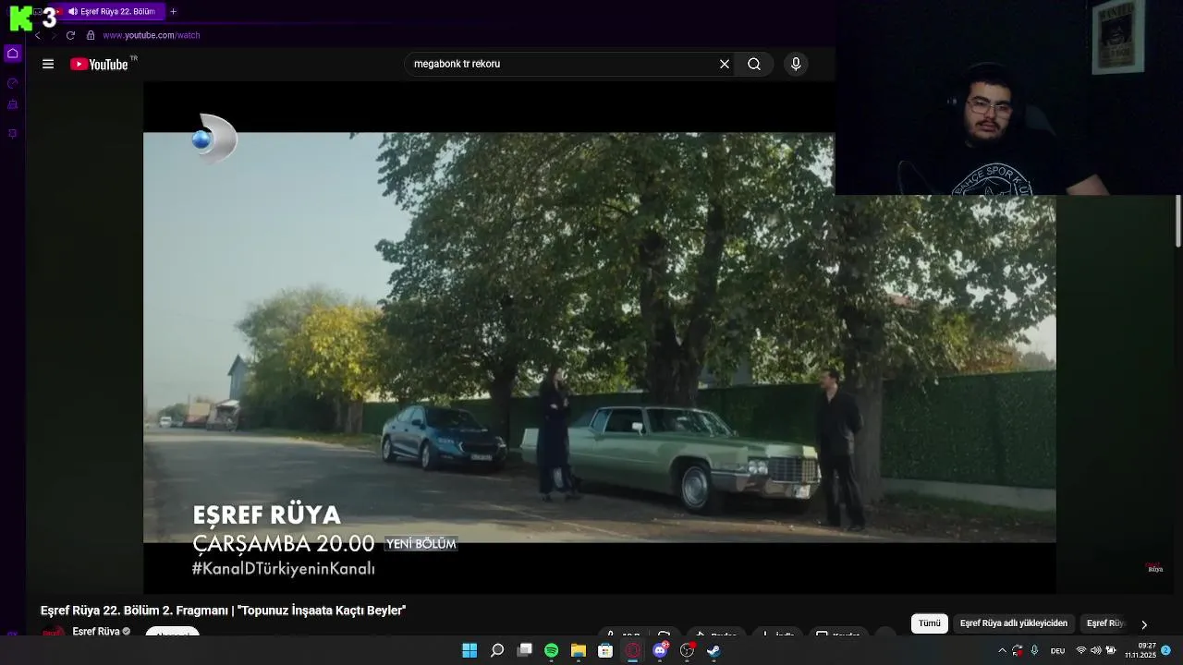Open Opera GX from the taskbar
Image resolution: width=1183 pixels, height=665 pixels.
click(633, 650)
